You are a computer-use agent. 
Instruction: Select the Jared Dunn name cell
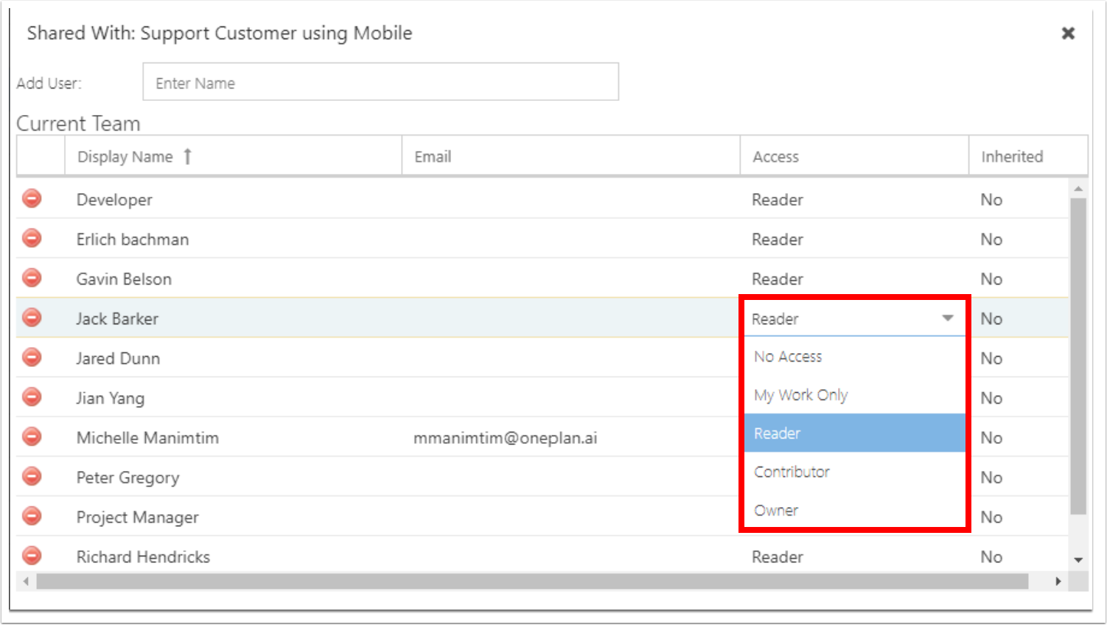coord(233,358)
